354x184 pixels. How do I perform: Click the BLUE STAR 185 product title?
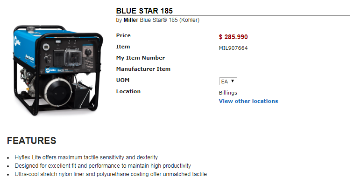pyautogui.click(x=144, y=11)
